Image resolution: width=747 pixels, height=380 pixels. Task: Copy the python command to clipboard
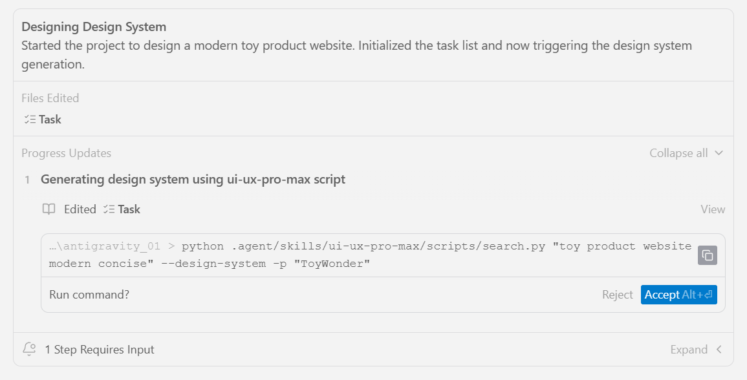pos(708,255)
